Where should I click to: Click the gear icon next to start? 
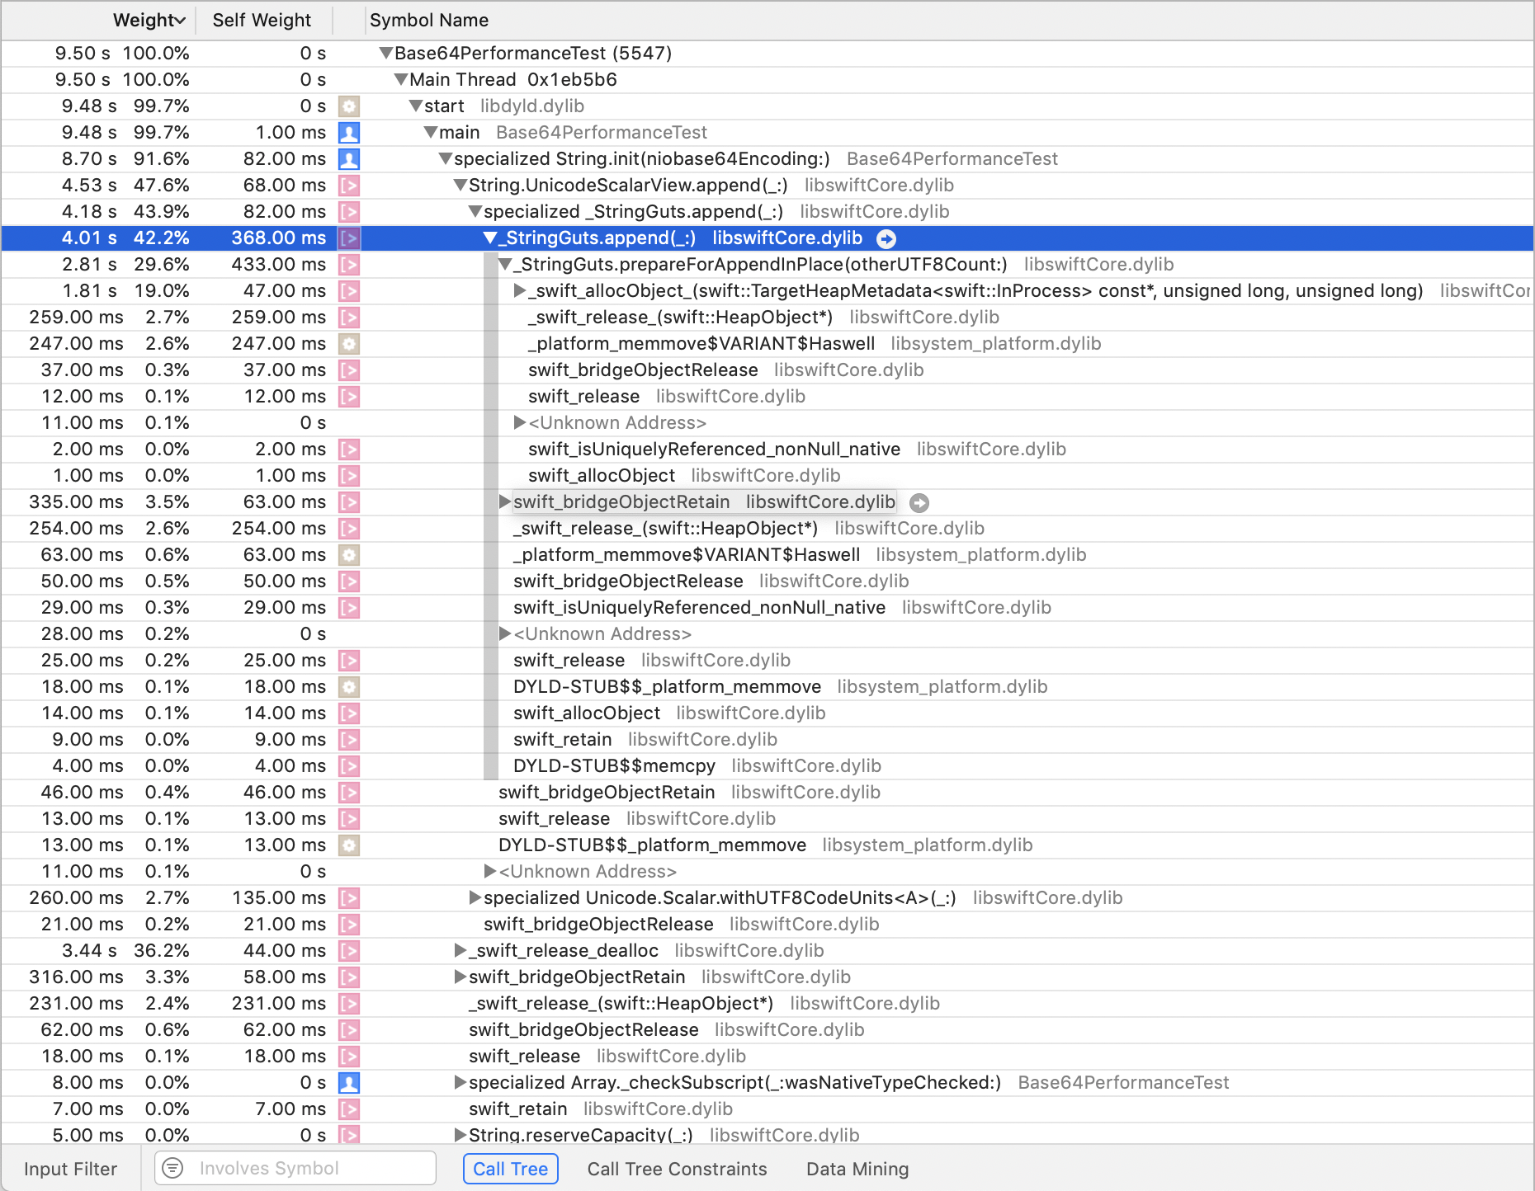pos(348,106)
